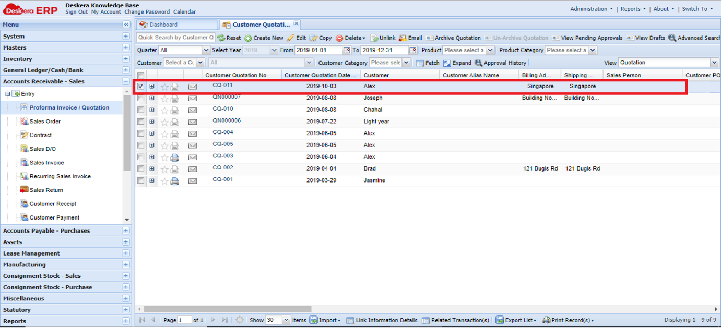Open the About menu
The image size is (721, 328).
coord(664,9)
